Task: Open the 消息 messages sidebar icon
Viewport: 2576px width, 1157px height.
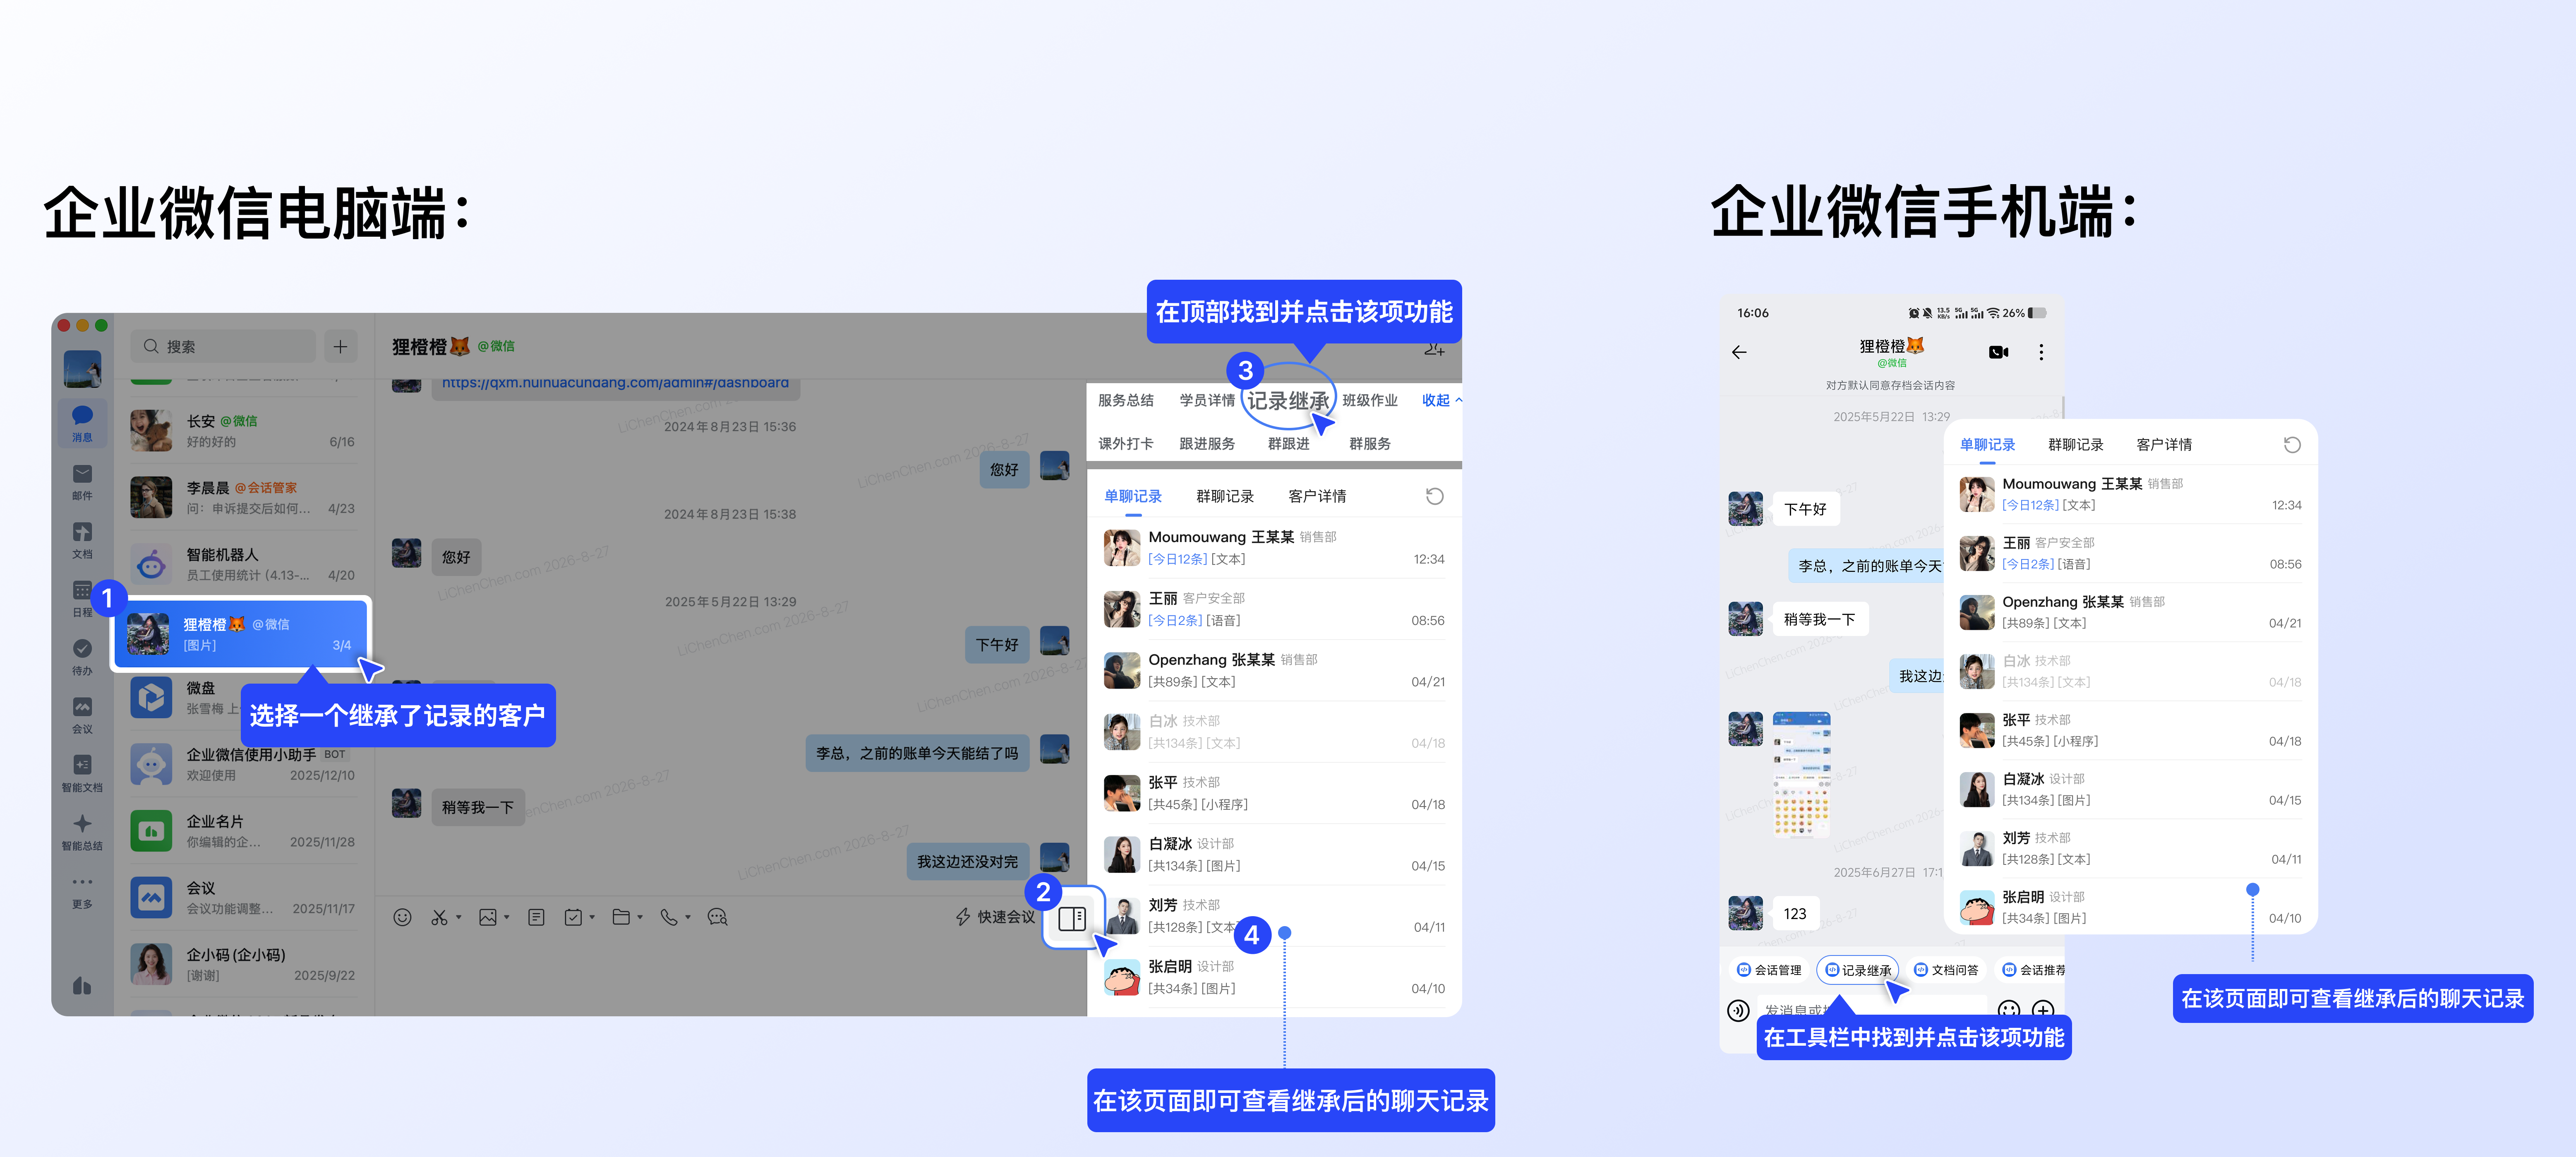Action: click(82, 423)
